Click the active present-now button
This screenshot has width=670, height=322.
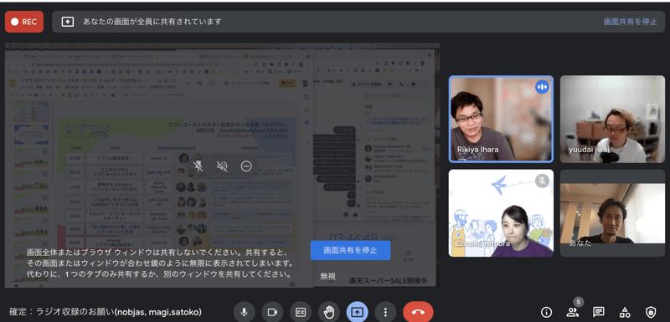point(357,312)
